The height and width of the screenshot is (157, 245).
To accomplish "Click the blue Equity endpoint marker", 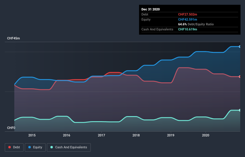I will point(240,47).
